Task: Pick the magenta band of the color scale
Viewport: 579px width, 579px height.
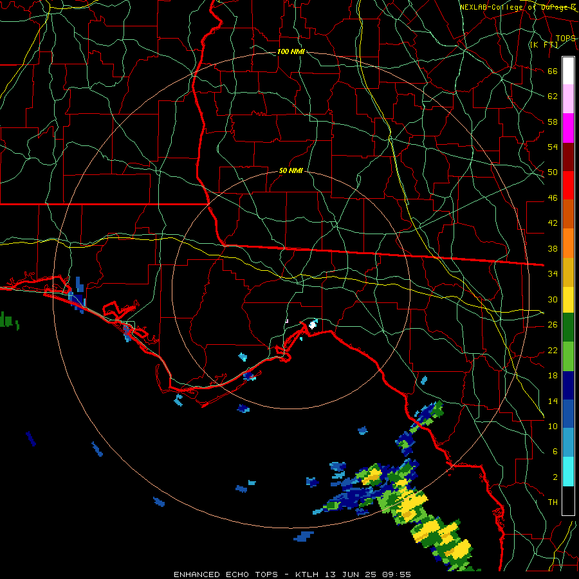Action: point(568,128)
